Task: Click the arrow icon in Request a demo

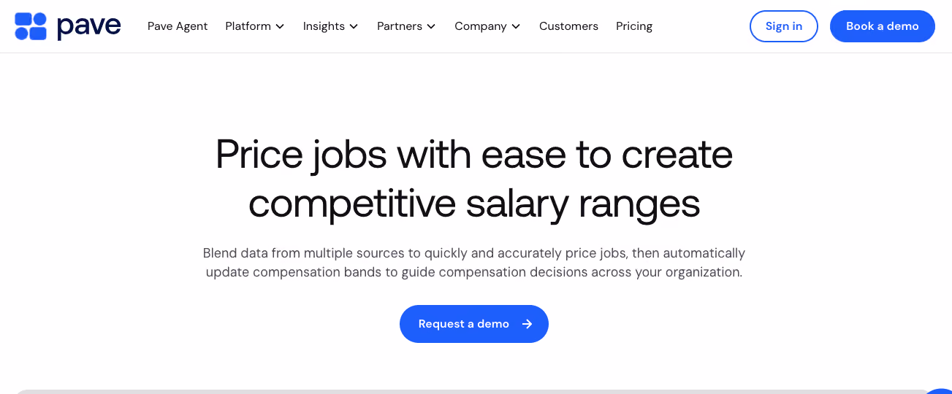Action: [527, 324]
